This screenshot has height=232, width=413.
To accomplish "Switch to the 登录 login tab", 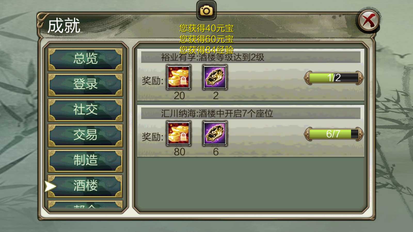I will click(85, 85).
